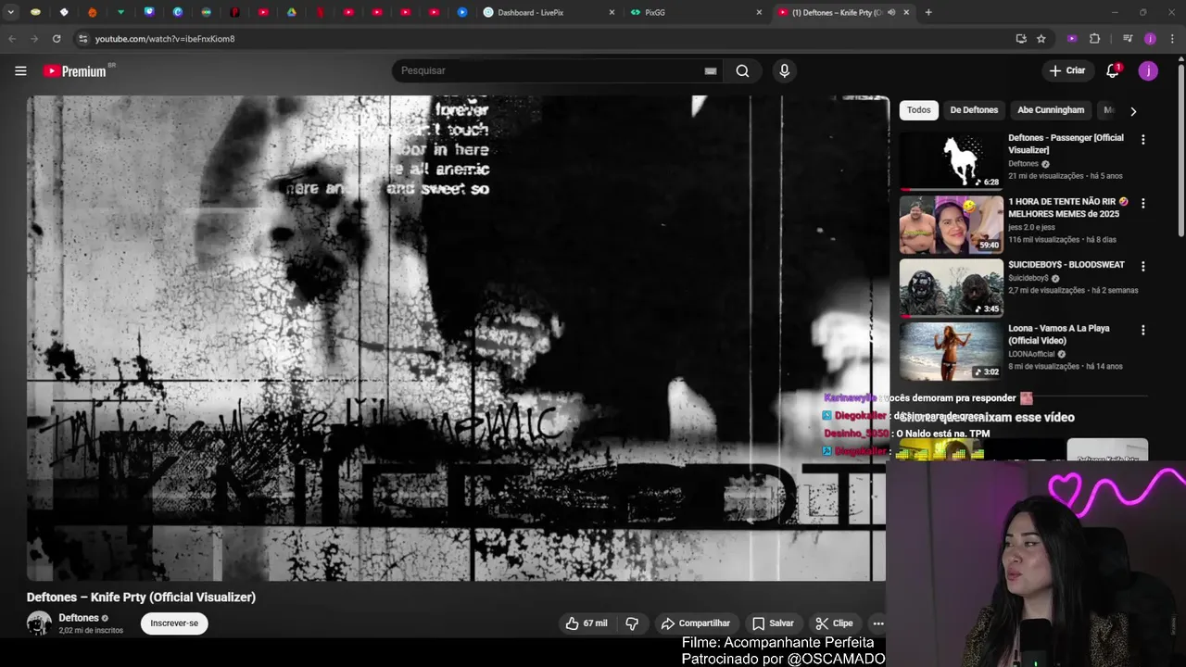Start voice search with microphone
Viewport: 1186px width, 667px height.
[784, 70]
